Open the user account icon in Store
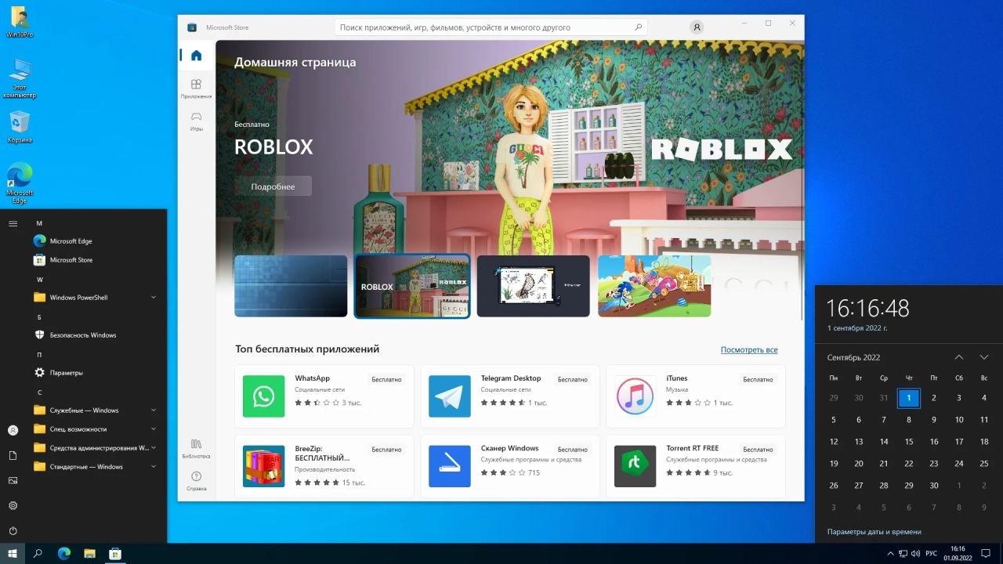Viewport: 1003px width, 564px height. [x=697, y=27]
